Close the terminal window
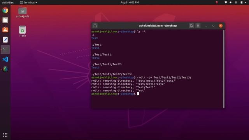The image size is (249, 140). coord(221,26)
